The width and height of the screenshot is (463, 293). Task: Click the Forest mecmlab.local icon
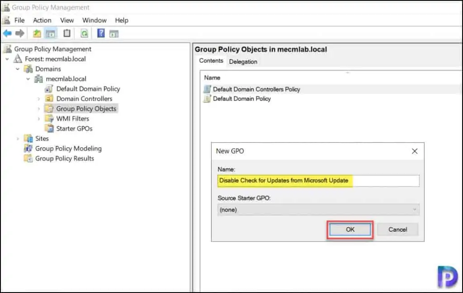[18, 59]
